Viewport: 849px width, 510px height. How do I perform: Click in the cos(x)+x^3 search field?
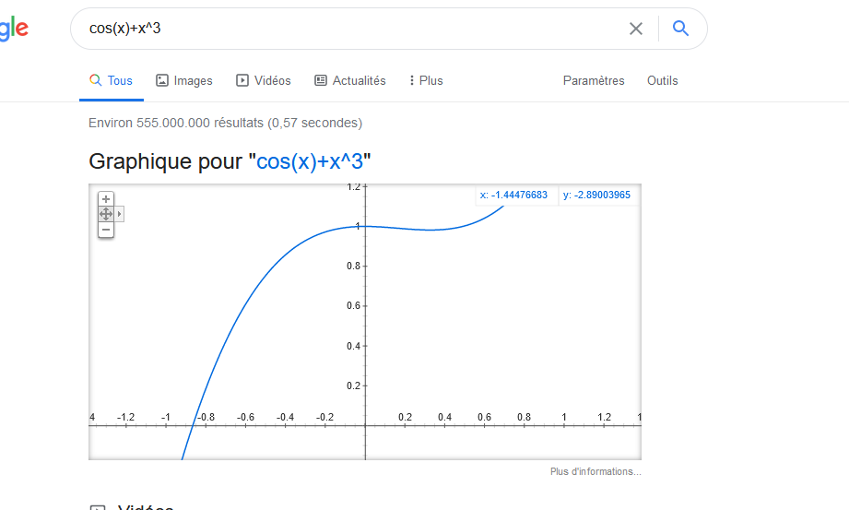(x=350, y=29)
